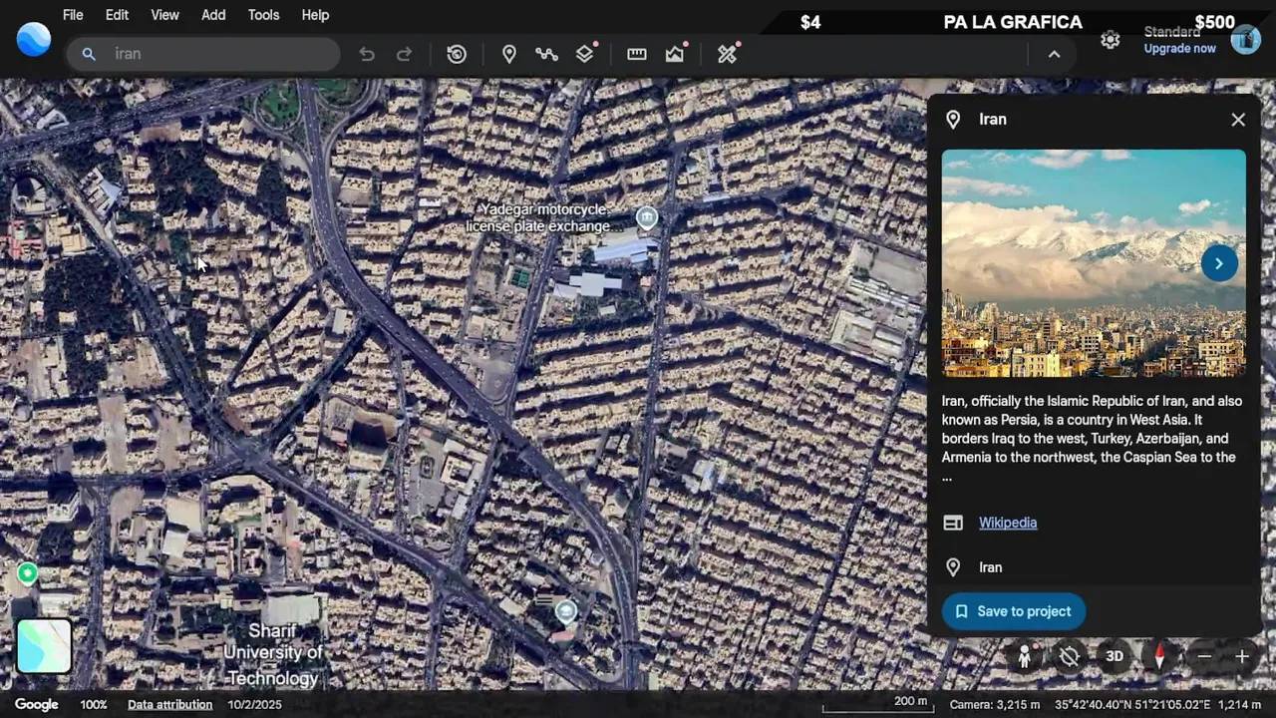Open the View menu
This screenshot has height=718, width=1276.
165,15
